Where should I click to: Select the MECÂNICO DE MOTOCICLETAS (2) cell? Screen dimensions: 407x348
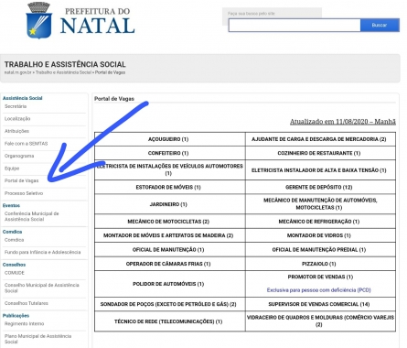point(170,222)
